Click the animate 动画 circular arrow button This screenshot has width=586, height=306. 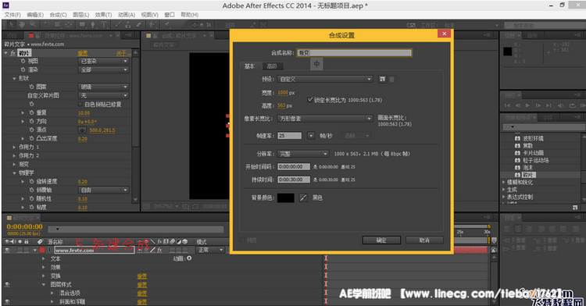[189, 258]
